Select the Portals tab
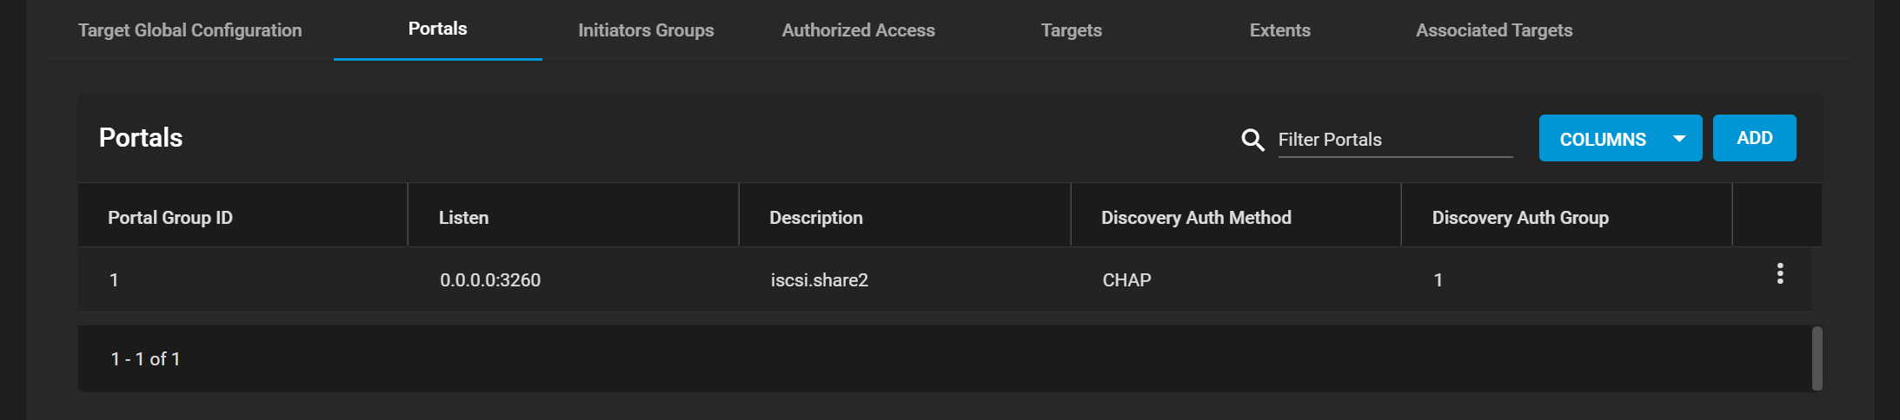Viewport: 1900px width, 420px height. [x=438, y=29]
